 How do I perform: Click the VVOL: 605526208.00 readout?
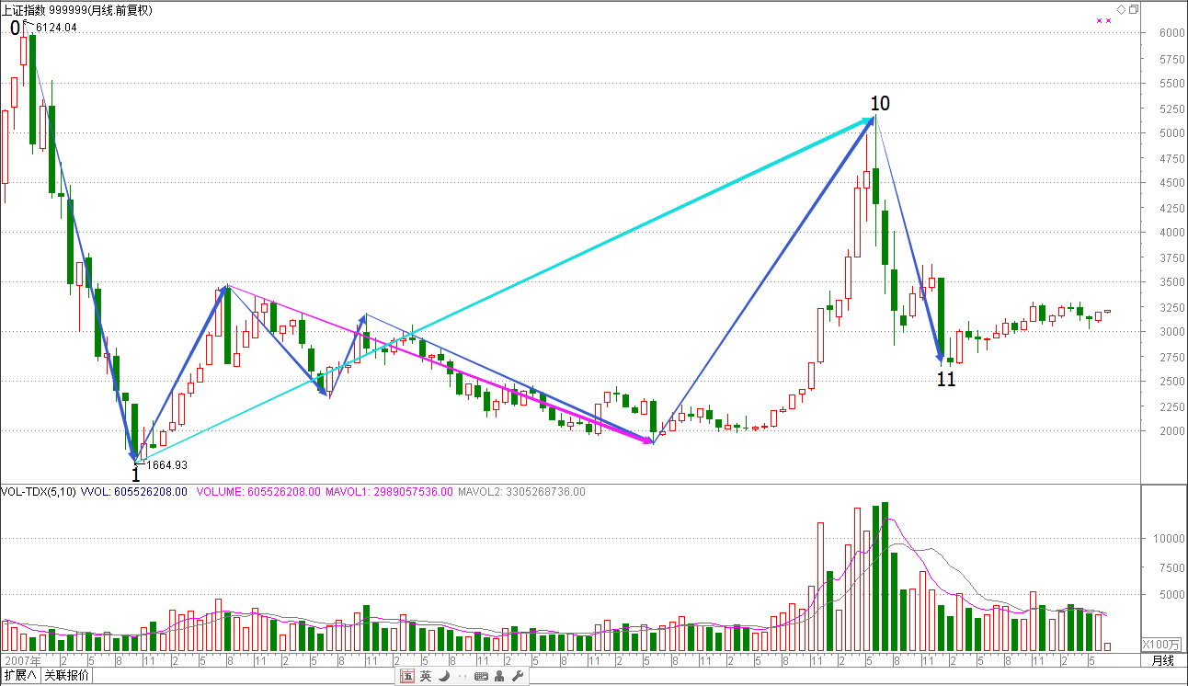[x=134, y=492]
